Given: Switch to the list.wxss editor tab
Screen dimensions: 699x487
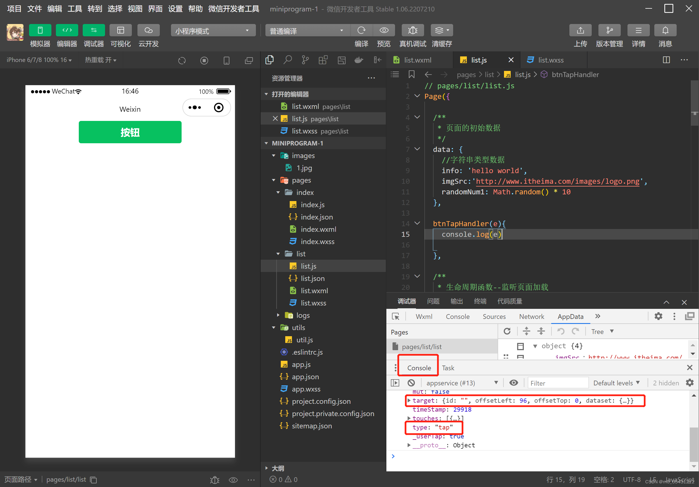Looking at the screenshot, I should click(x=553, y=60).
